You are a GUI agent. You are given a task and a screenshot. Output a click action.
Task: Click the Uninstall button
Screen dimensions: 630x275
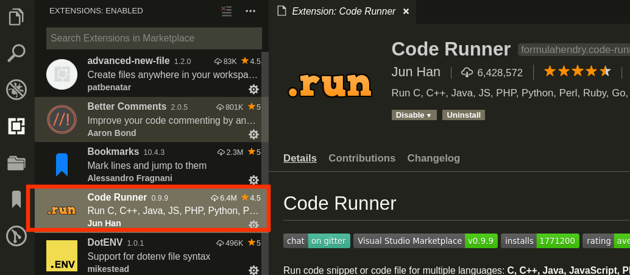click(x=464, y=115)
